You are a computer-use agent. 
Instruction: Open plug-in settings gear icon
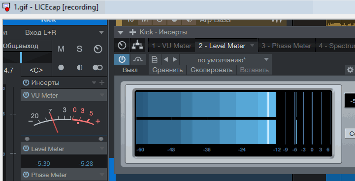click(350, 70)
